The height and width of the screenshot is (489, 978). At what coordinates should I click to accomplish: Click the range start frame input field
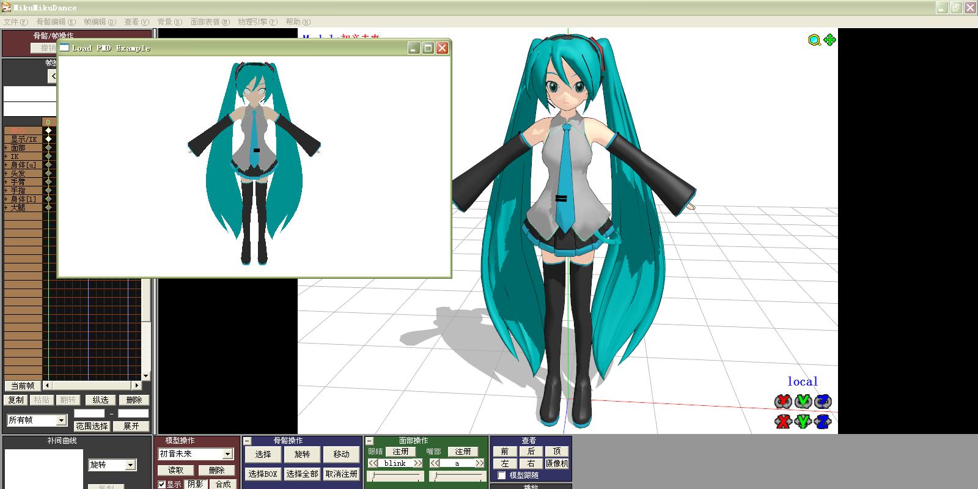pos(89,413)
